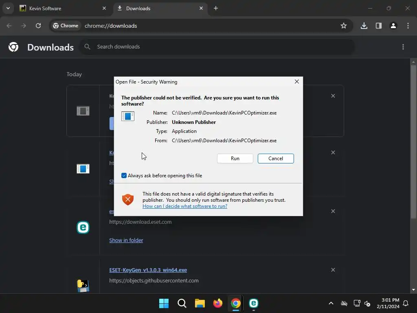Screen dimensions: 417x313
Task: Click the application icon in security dialog
Action: point(127,116)
